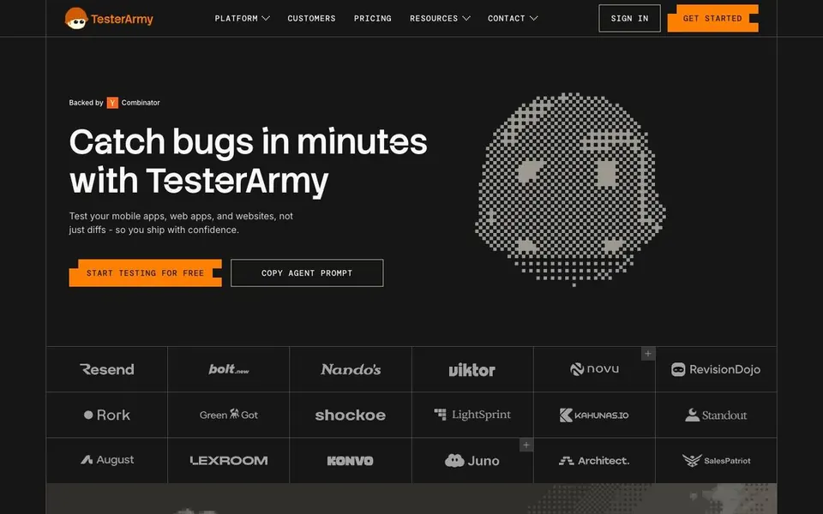
Task: Click the plus icon on the Juno tile
Action: coord(526,445)
